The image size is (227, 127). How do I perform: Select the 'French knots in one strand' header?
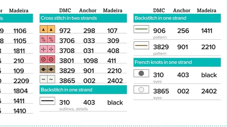(163, 62)
